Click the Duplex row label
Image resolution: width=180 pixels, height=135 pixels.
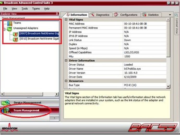click(x=73, y=44)
